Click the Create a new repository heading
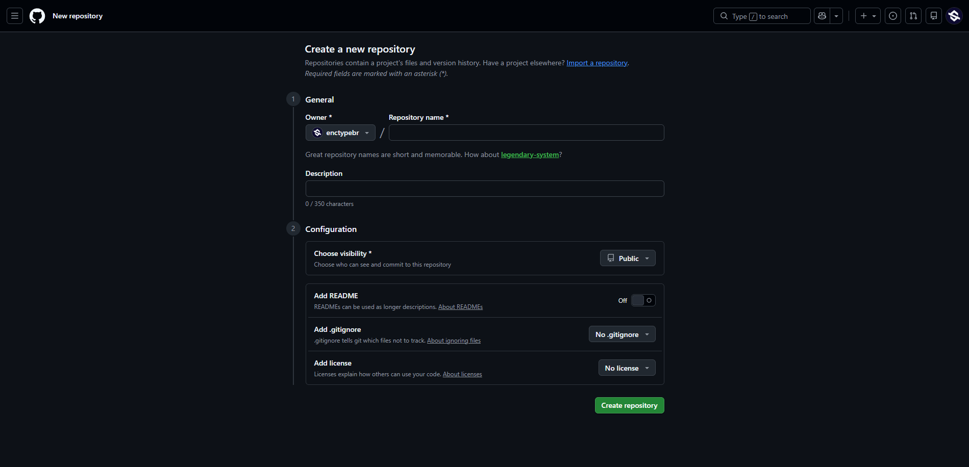 [360, 49]
